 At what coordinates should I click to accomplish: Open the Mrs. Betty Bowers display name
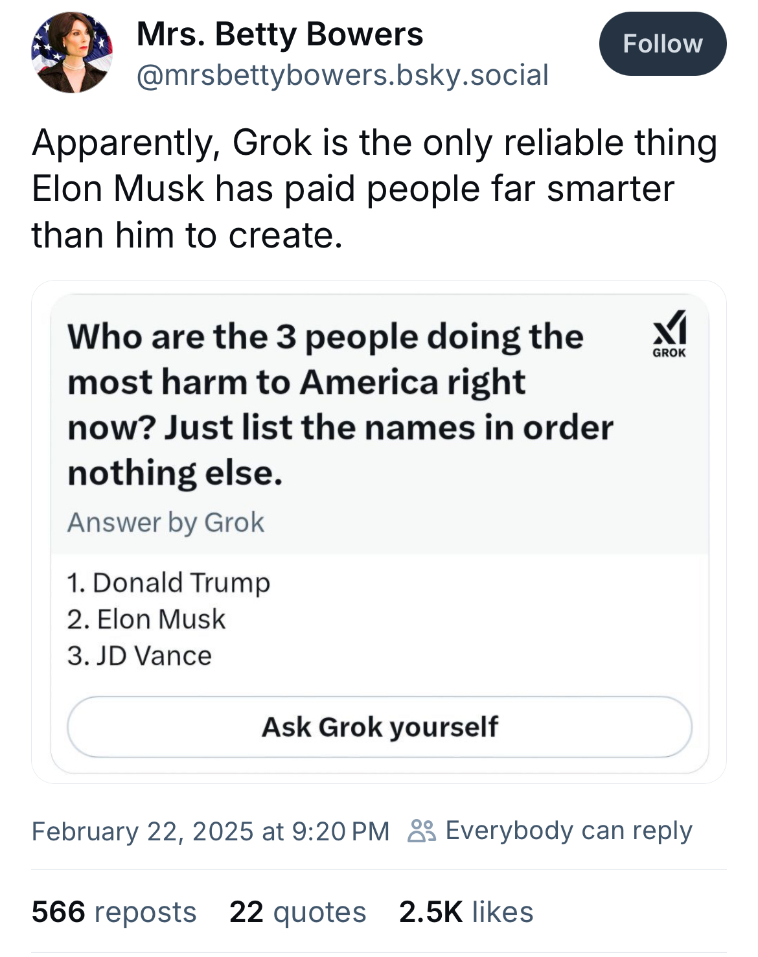279,34
